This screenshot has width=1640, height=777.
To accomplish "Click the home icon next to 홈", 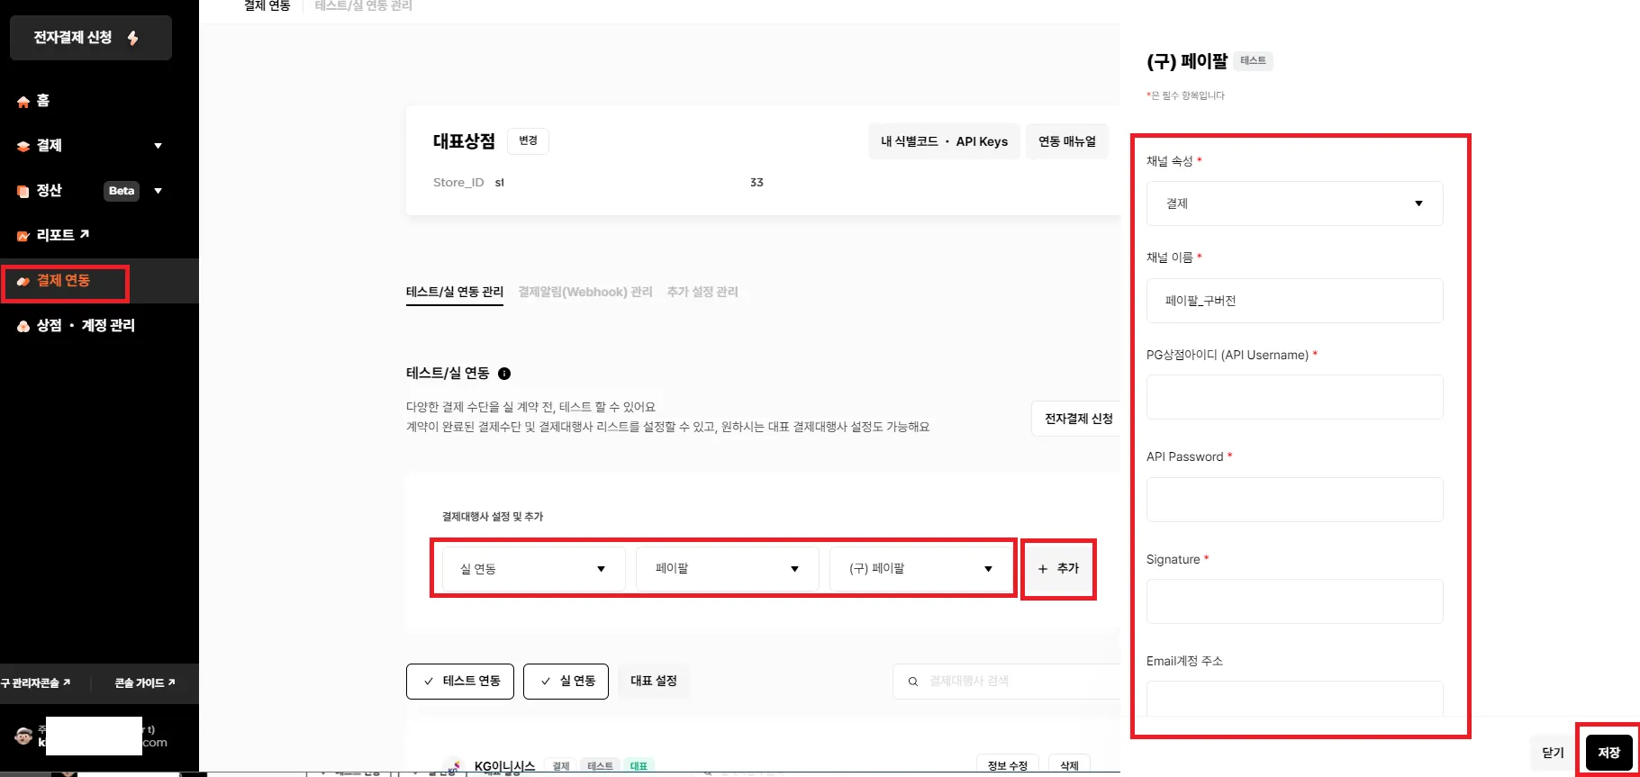I will tap(23, 102).
